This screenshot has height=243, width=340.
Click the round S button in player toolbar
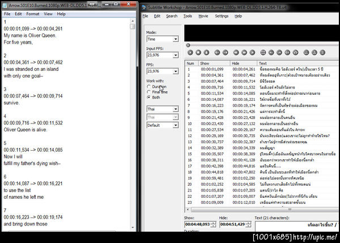click(322, 53)
